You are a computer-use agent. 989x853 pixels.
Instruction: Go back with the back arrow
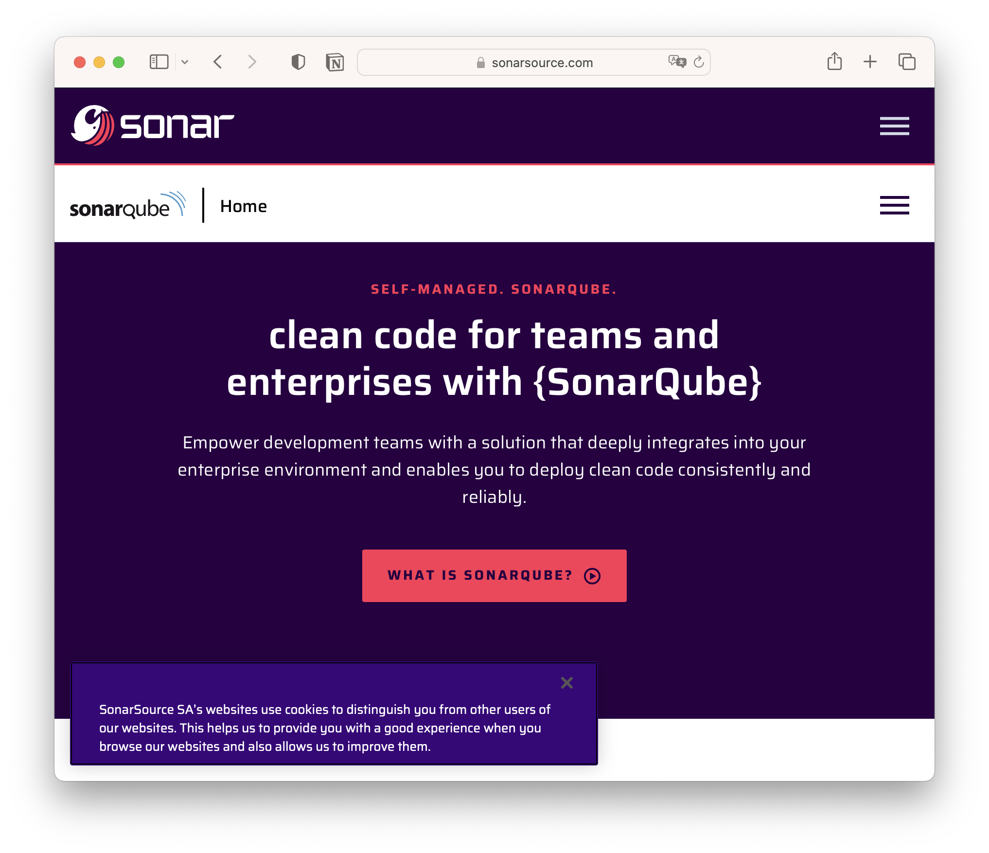(x=218, y=62)
